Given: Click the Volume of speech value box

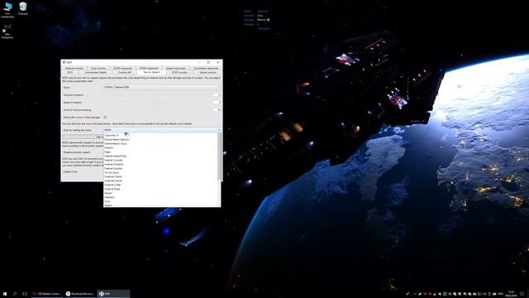Looking at the screenshot, I should coord(216,95).
